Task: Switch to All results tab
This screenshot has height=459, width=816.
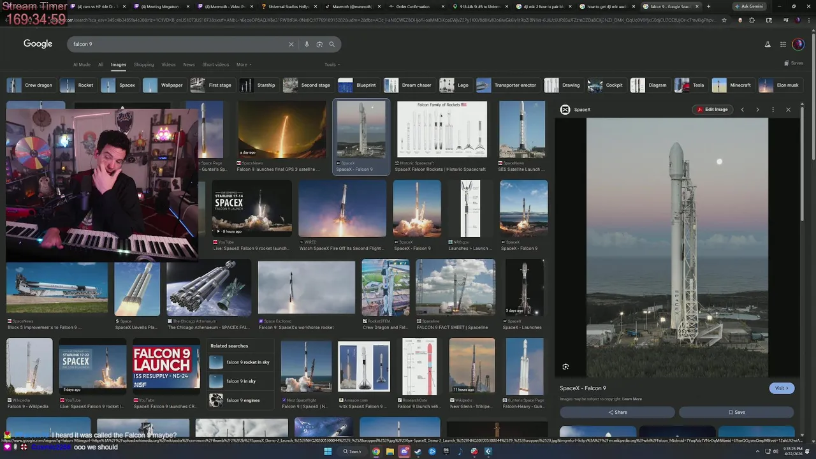Action: pos(101,64)
